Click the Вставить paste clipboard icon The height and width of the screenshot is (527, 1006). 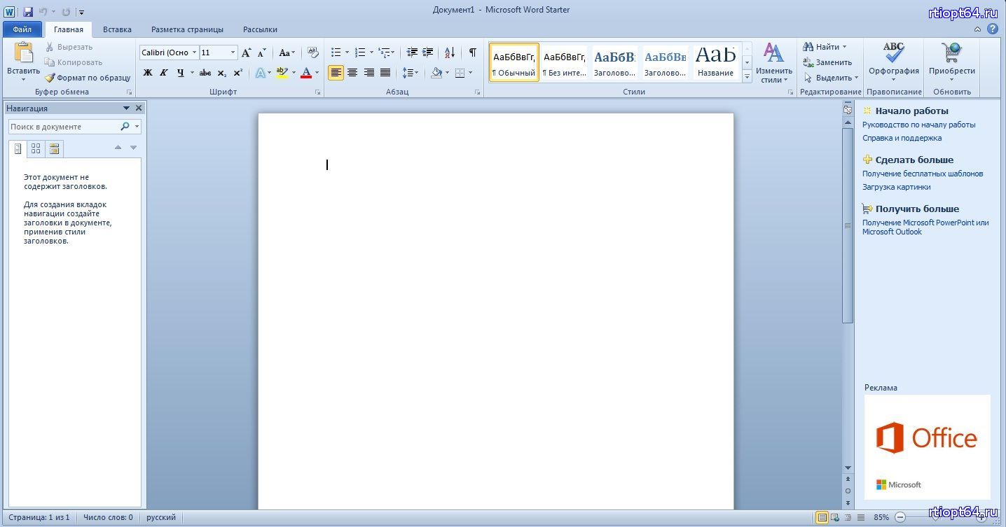click(24, 52)
